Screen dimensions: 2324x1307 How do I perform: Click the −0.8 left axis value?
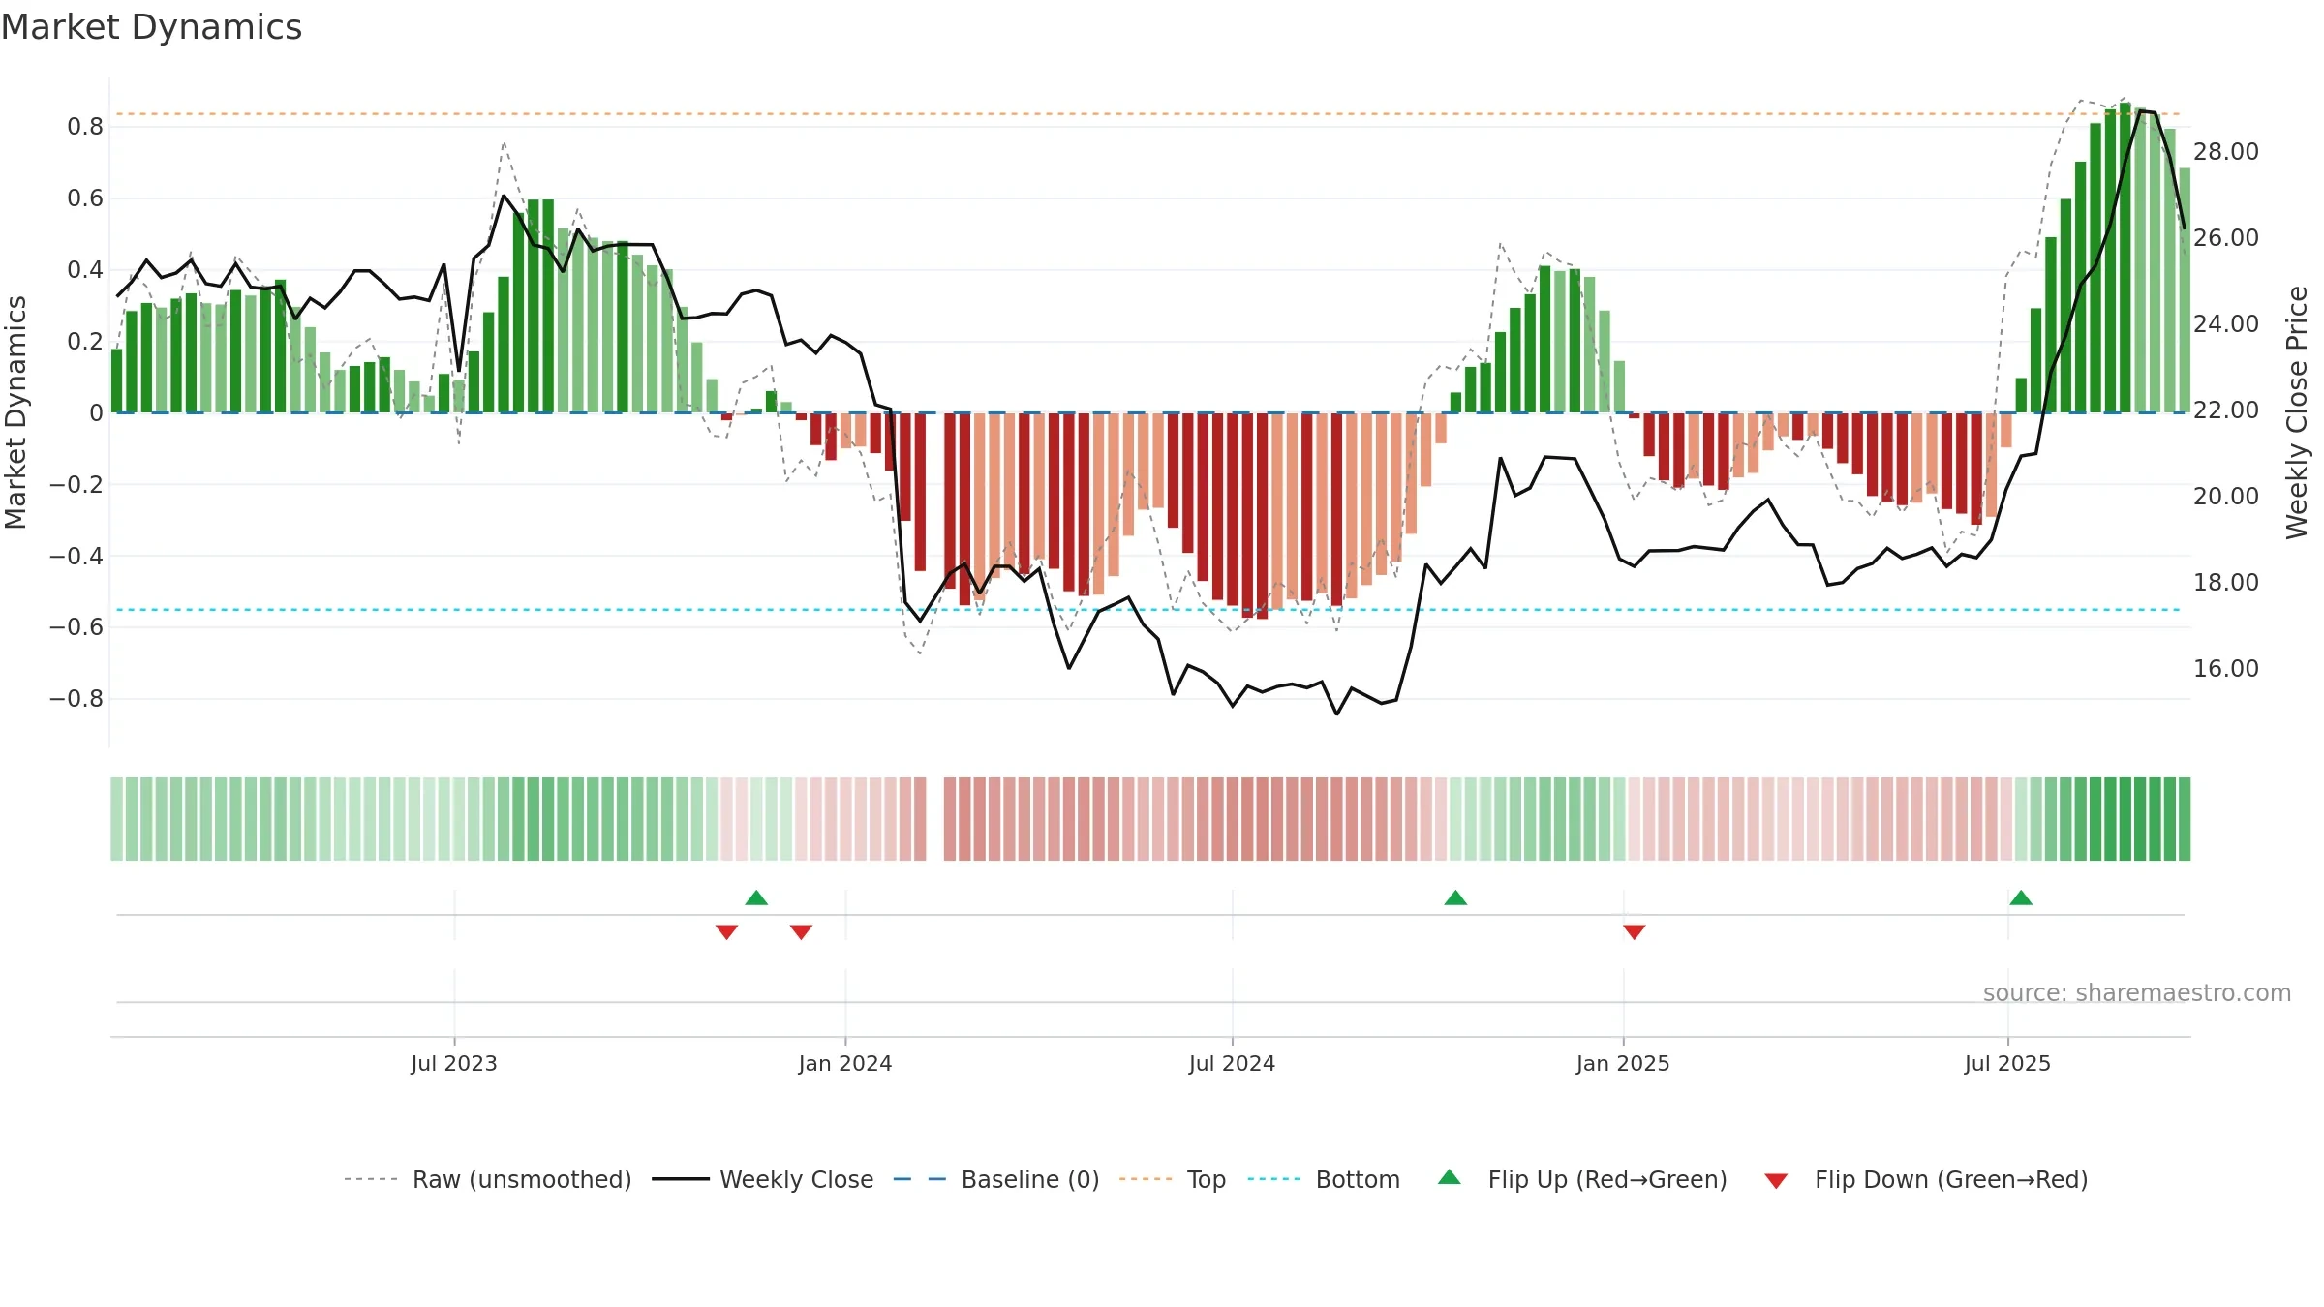(76, 698)
